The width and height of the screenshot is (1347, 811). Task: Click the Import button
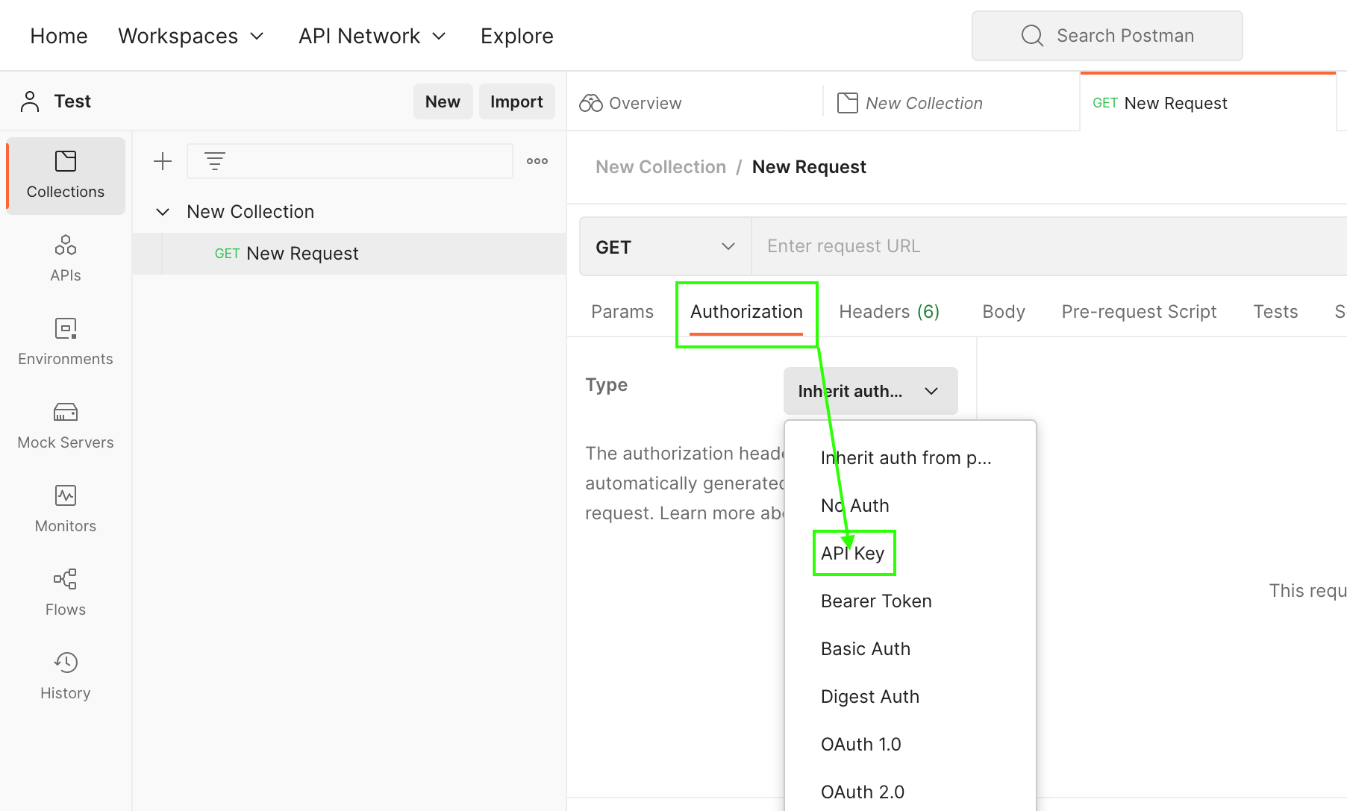516,101
